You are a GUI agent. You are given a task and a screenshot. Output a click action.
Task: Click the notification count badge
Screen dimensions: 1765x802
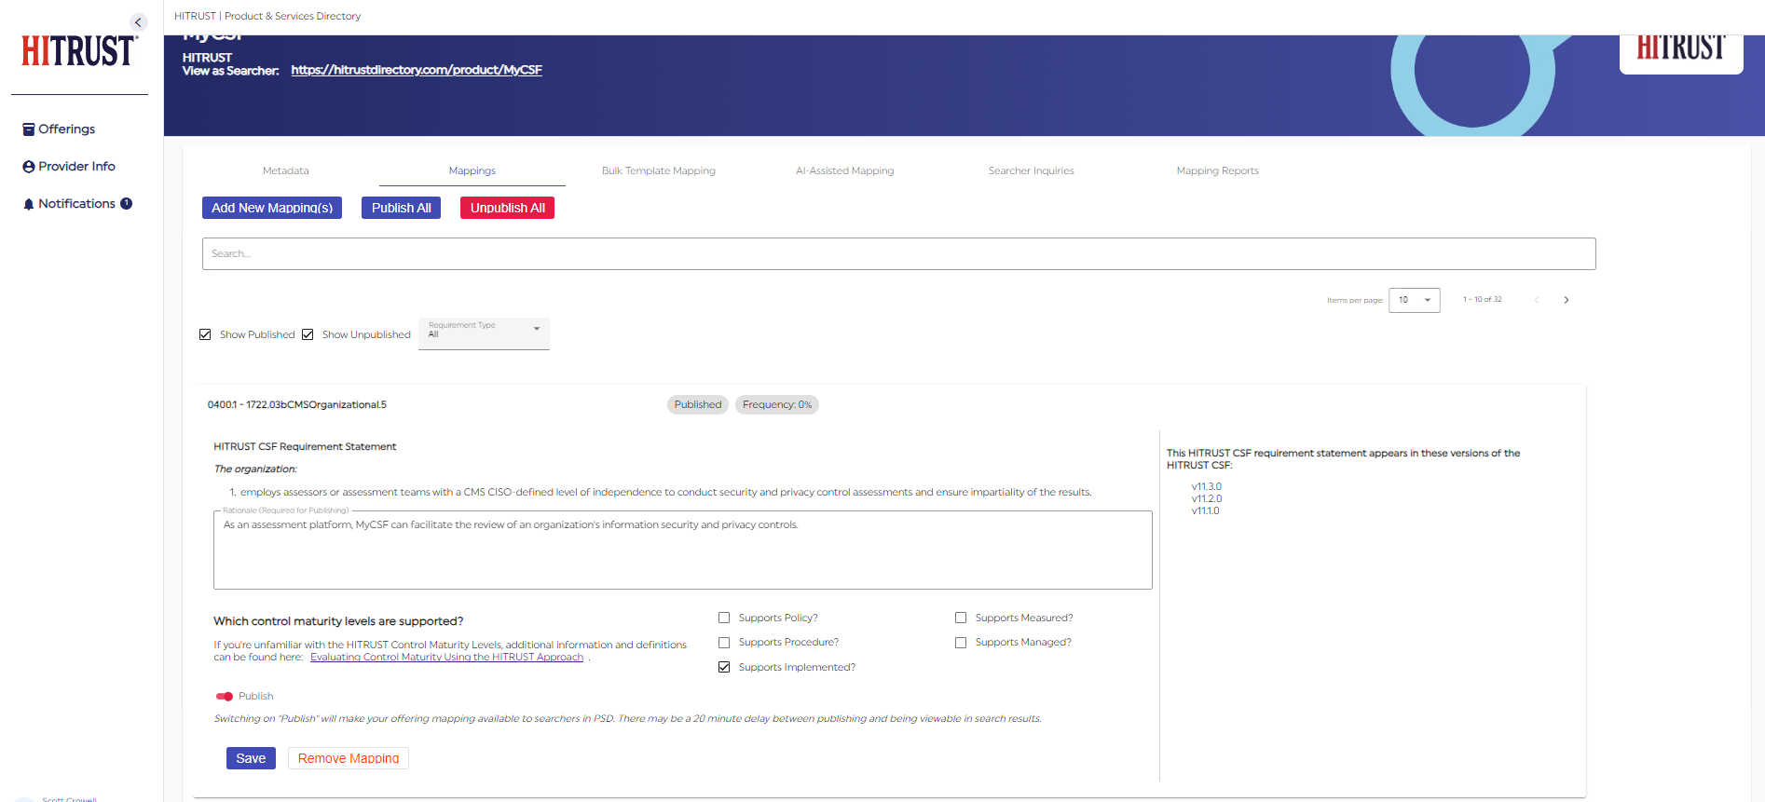126,203
